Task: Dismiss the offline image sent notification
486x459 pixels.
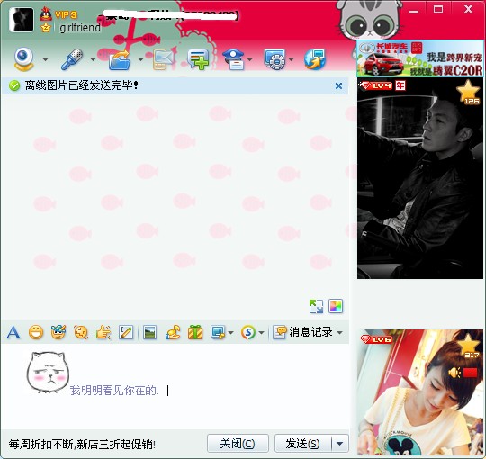Action: [338, 85]
